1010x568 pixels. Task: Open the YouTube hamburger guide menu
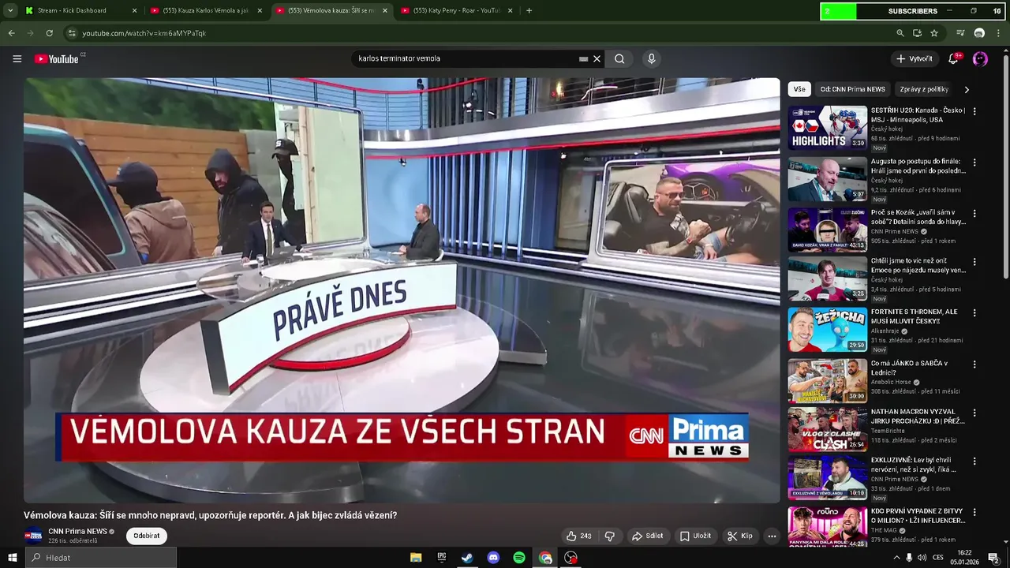click(17, 58)
